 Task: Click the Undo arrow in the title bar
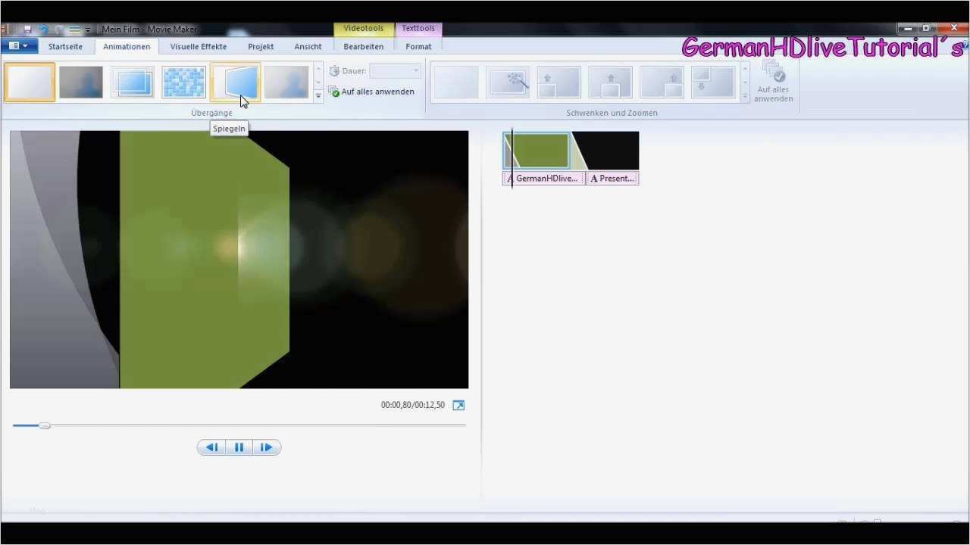[x=43, y=30]
